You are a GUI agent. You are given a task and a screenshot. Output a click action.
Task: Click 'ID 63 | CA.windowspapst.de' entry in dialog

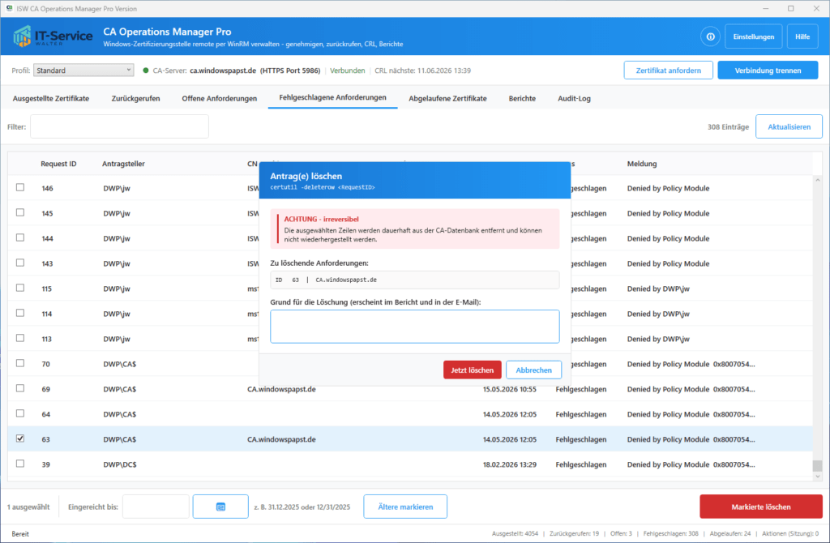click(414, 280)
